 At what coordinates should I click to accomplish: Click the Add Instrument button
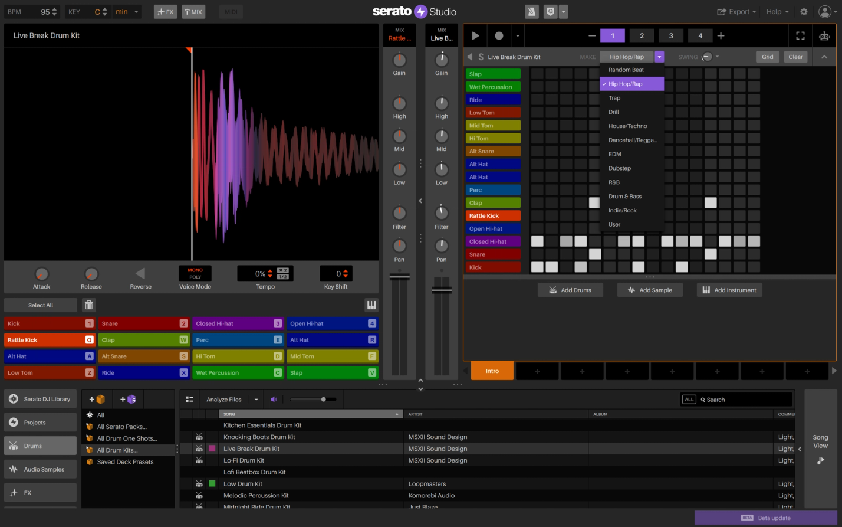pyautogui.click(x=729, y=290)
